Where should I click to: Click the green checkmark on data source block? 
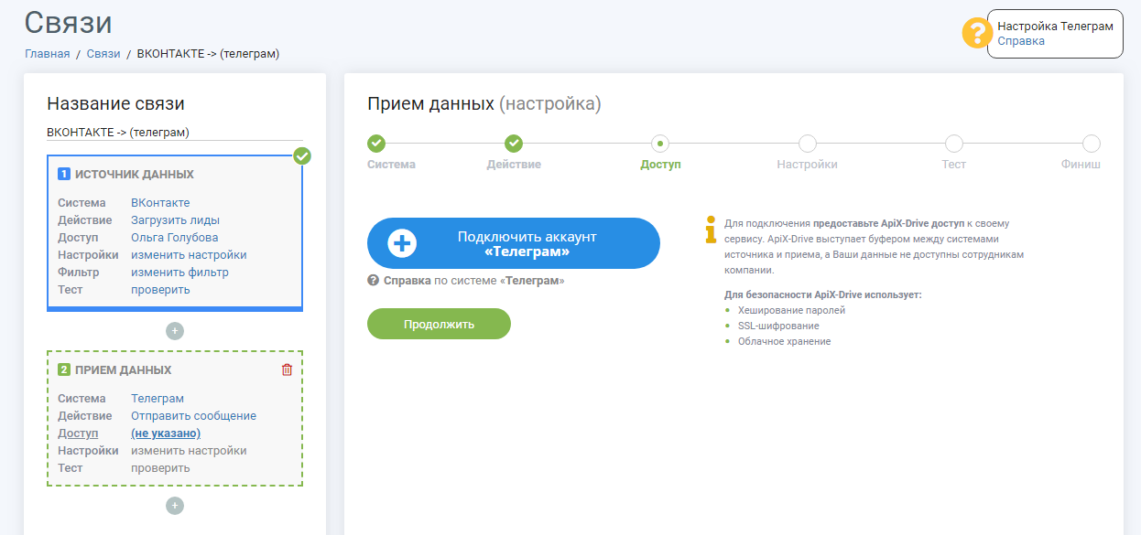click(x=302, y=155)
